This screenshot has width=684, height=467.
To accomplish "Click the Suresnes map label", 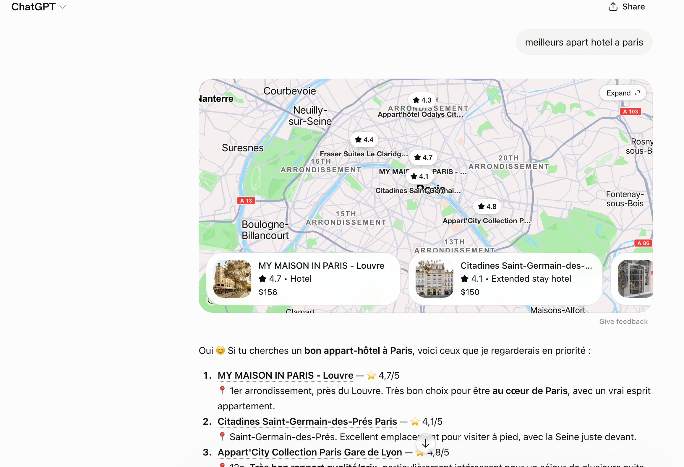I will 243,148.
